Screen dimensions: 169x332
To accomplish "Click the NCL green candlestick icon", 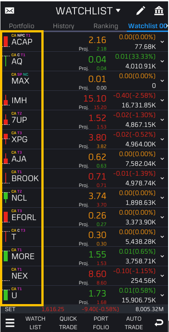I will point(6,197).
